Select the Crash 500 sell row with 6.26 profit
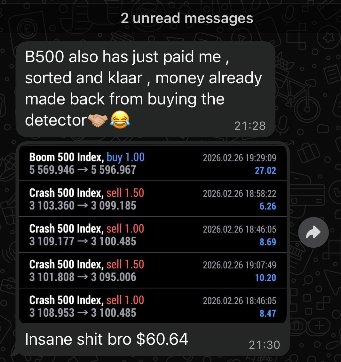The image size is (341, 362). coord(153,199)
